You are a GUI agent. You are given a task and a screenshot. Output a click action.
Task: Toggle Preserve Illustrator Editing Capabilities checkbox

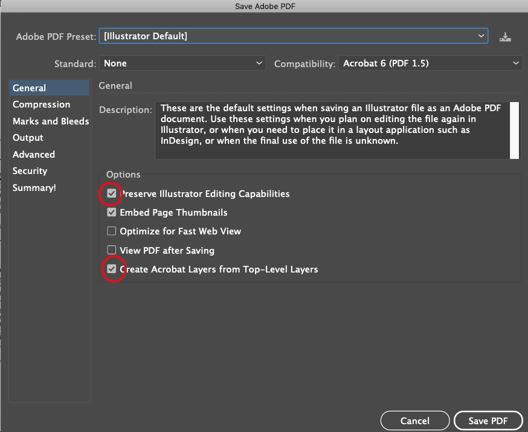(111, 193)
